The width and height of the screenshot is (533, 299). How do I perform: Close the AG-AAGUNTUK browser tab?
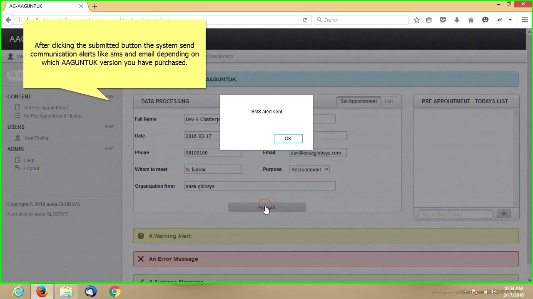[x=81, y=6]
